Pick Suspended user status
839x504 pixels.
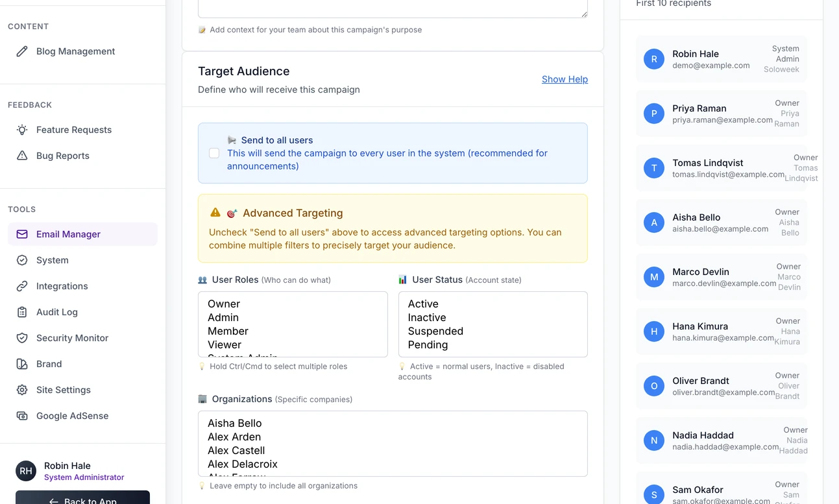492,331
